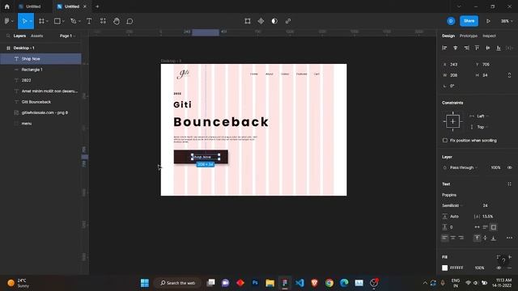518x291 pixels.
Task: Select the Comment tool
Action: 129,21
